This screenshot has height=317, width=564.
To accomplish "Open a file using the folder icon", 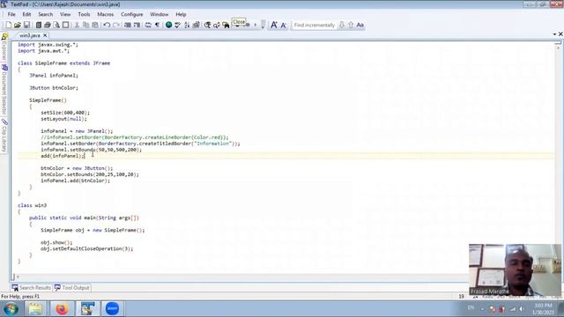I will pyautogui.click(x=18, y=26).
